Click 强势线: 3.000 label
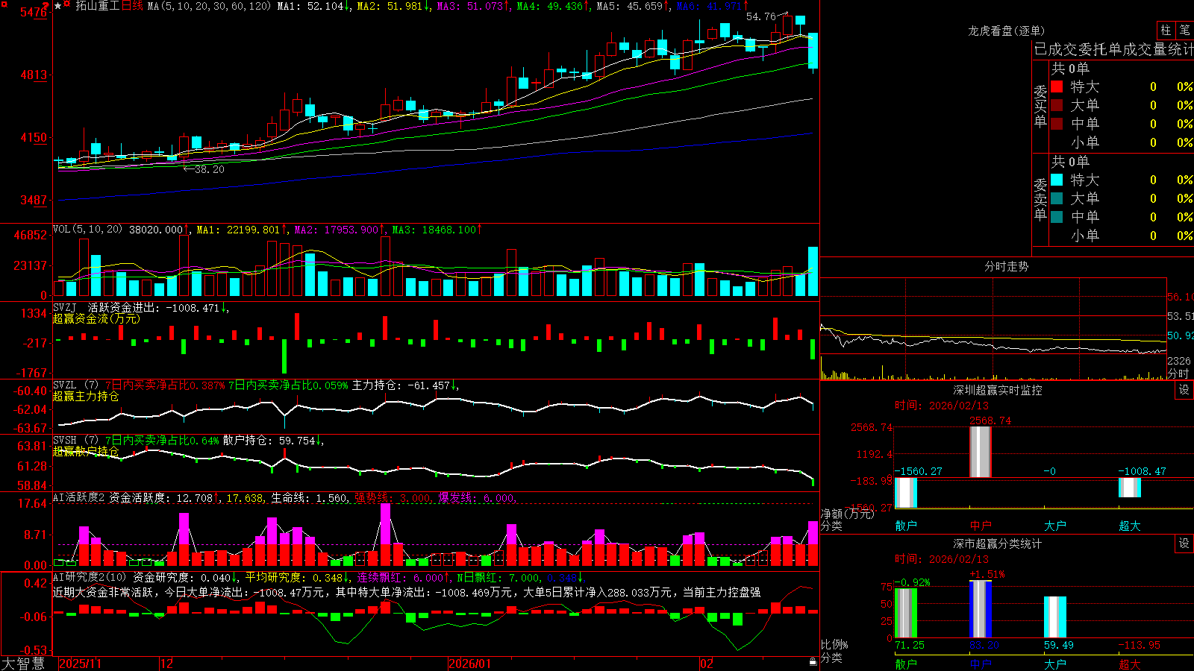The width and height of the screenshot is (1194, 671). (x=393, y=497)
